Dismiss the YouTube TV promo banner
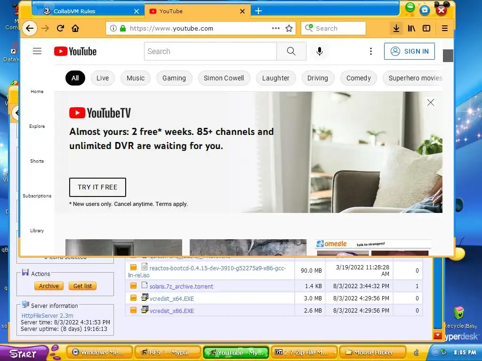The width and height of the screenshot is (482, 361). pyautogui.click(x=431, y=102)
